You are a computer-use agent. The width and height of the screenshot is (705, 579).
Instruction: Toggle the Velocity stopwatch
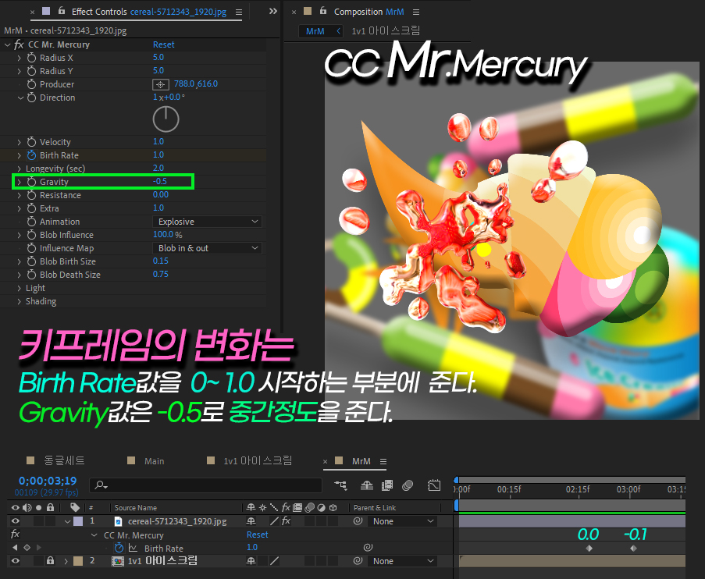point(31,142)
